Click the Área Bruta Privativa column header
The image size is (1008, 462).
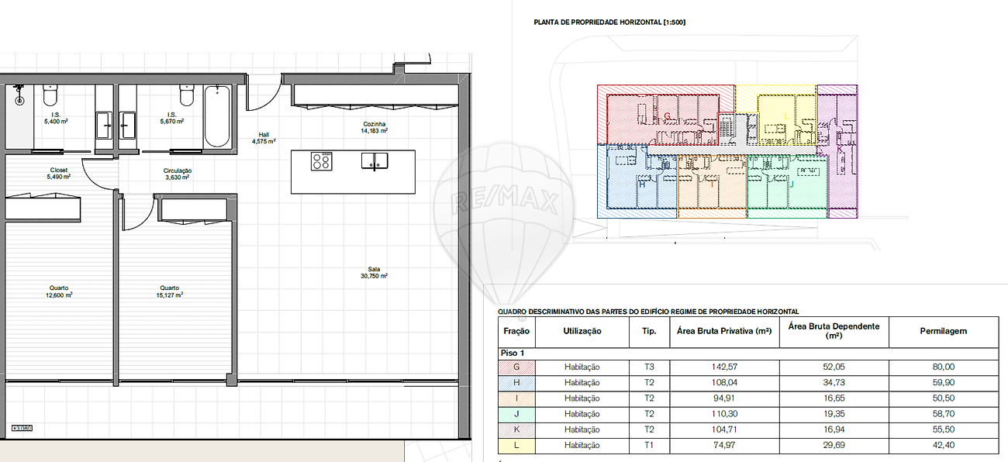(724, 331)
